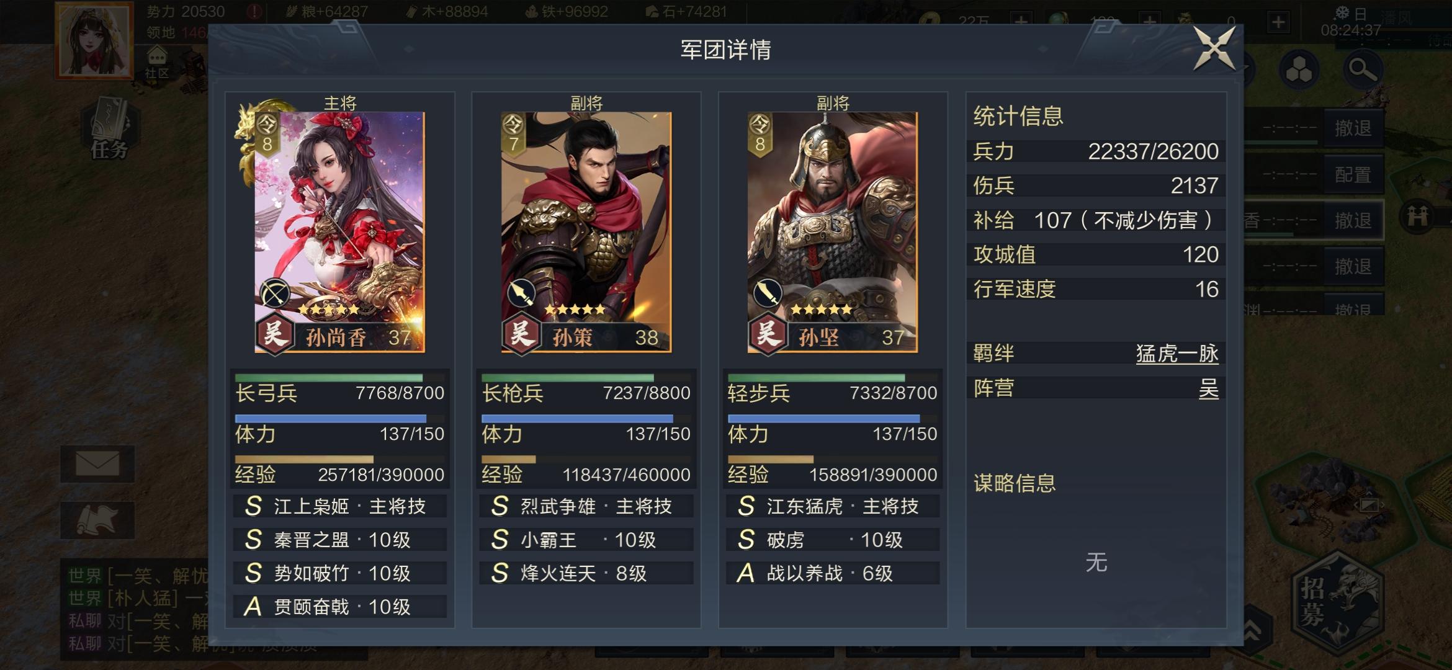Click 孙尚香 experience progress bar
Image resolution: width=1452 pixels, height=670 pixels.
coord(339,460)
